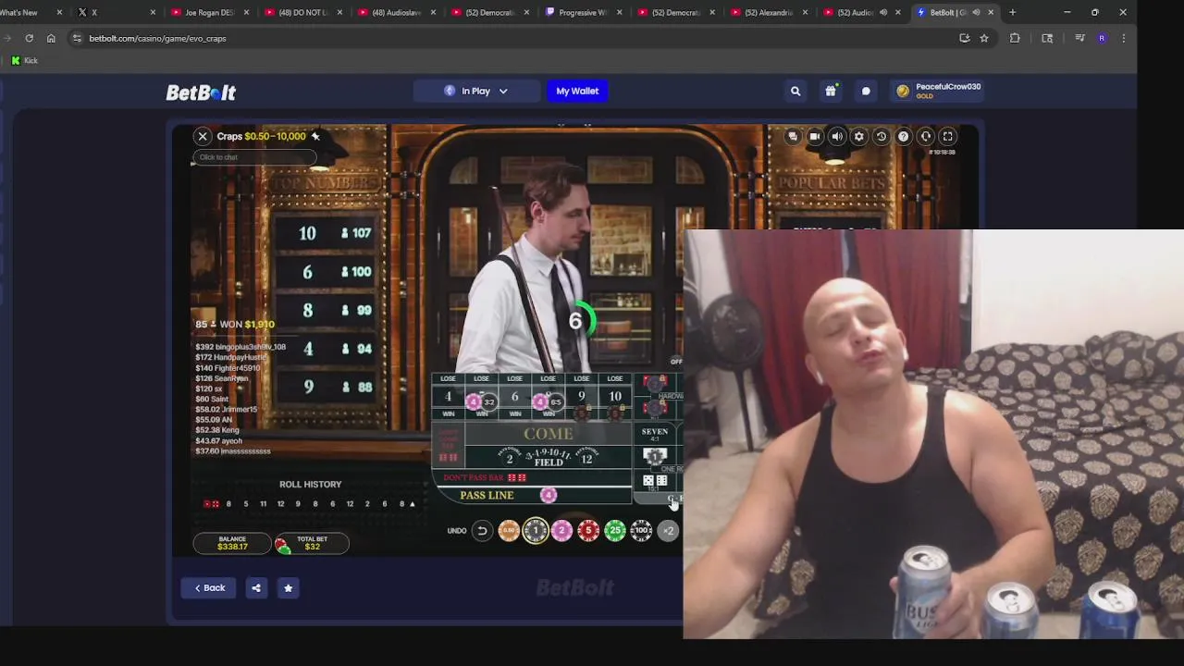Open the Kick bookmark
This screenshot has height=666, width=1184.
[x=24, y=60]
